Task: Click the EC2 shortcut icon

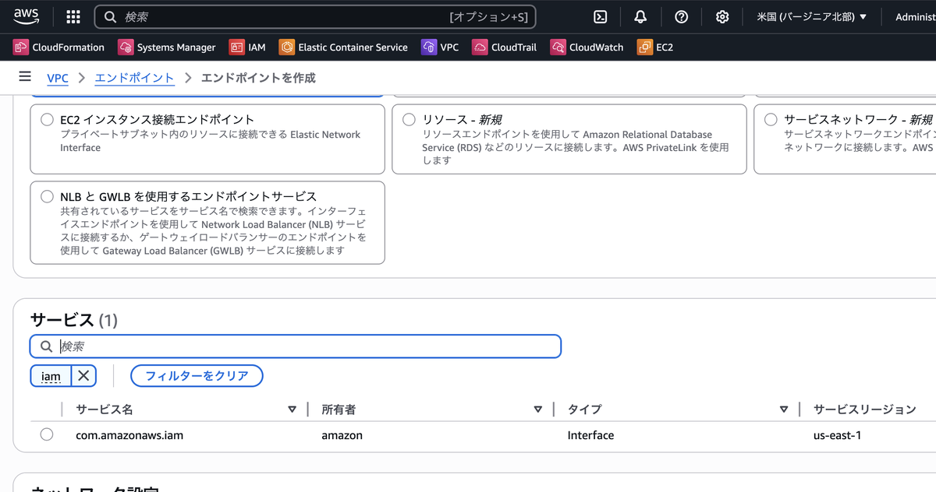Action: [644, 47]
